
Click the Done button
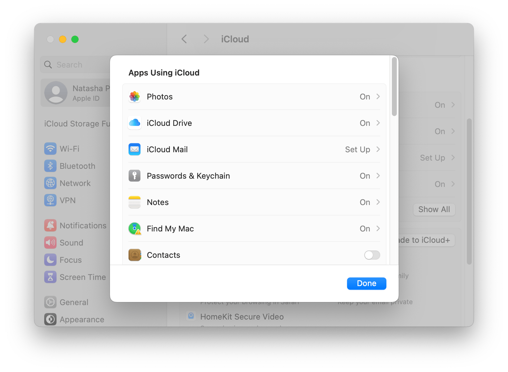click(x=366, y=283)
